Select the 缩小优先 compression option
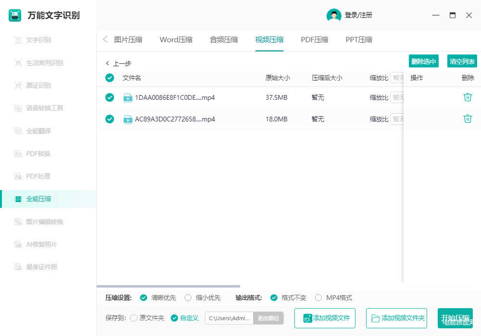Screen dimensions: 481x336 [188, 298]
